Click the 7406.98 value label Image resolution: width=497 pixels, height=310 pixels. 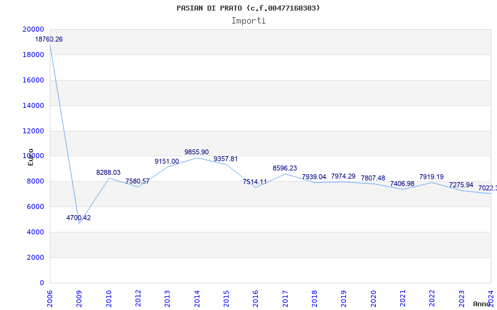click(402, 184)
